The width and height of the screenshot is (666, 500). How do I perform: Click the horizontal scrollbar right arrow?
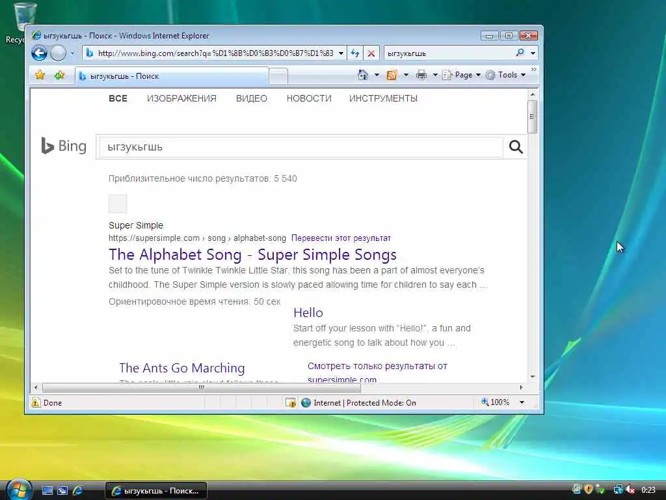point(522,387)
